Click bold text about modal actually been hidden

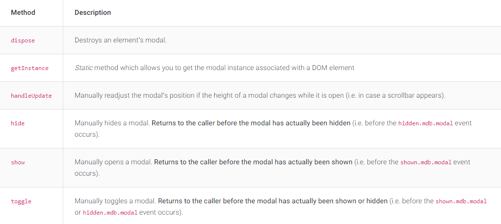click(251, 123)
